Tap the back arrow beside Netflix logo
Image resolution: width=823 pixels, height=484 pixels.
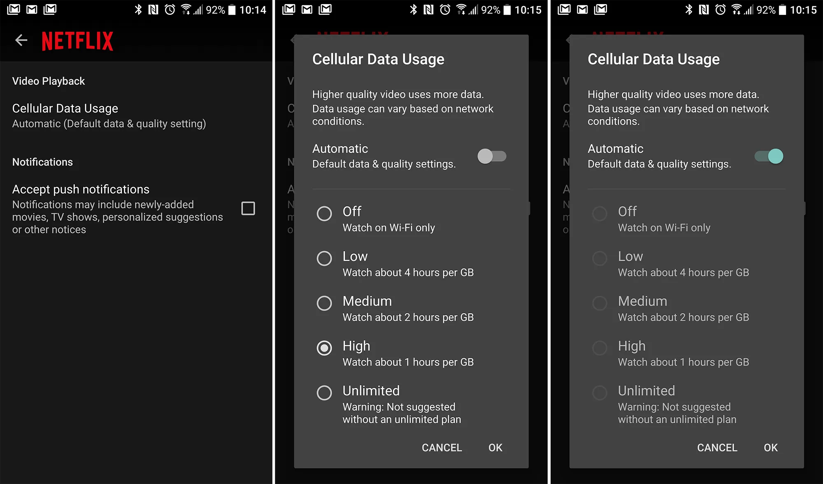point(21,40)
